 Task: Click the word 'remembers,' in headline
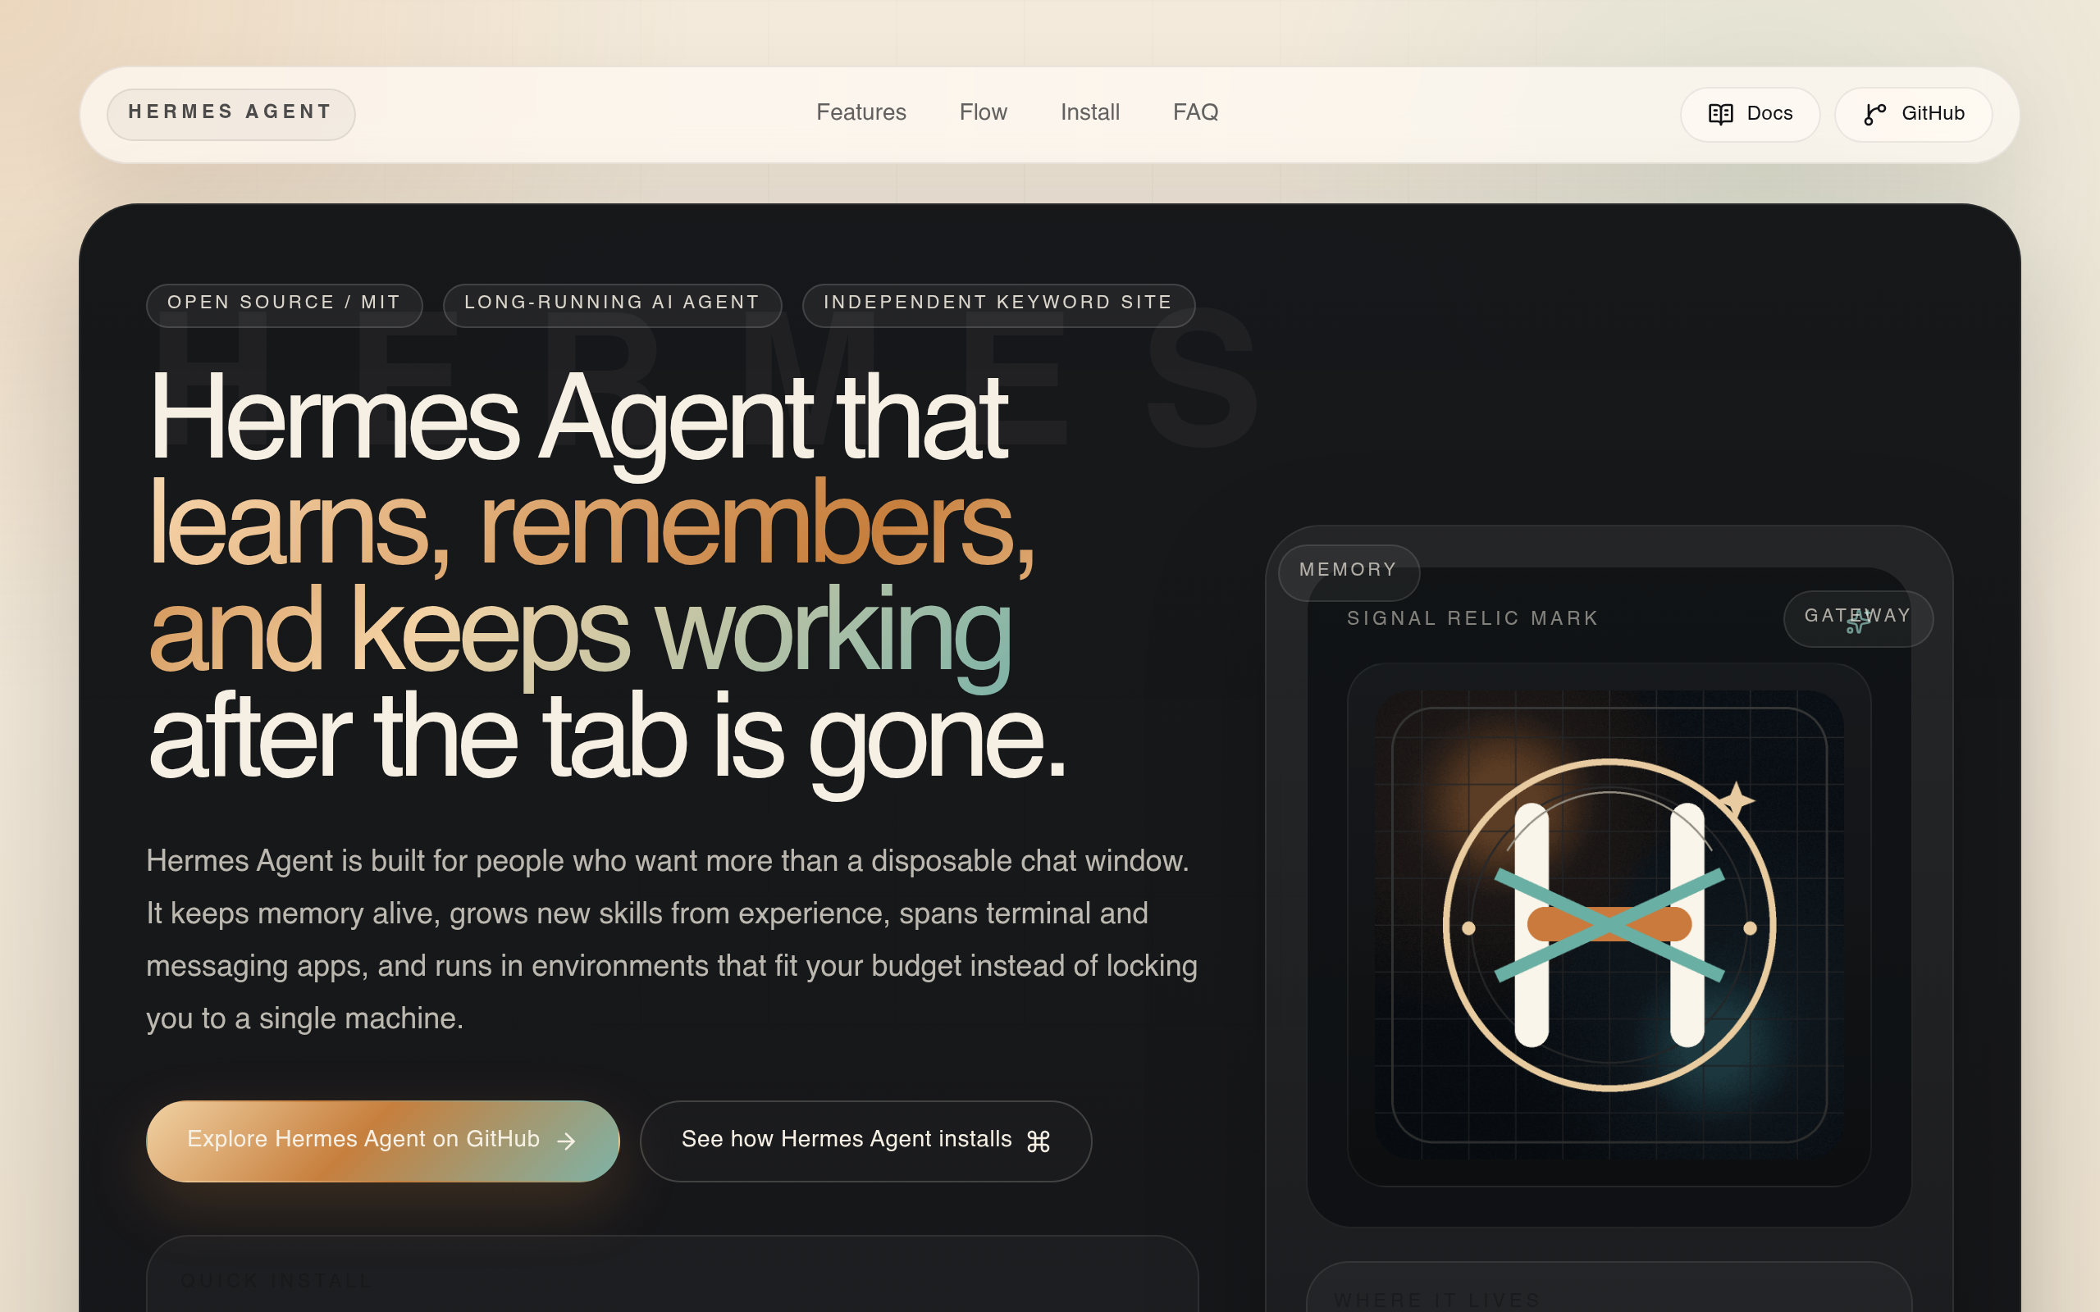[x=756, y=526]
